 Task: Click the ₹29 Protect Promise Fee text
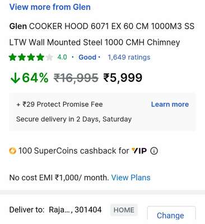[x=59, y=104]
